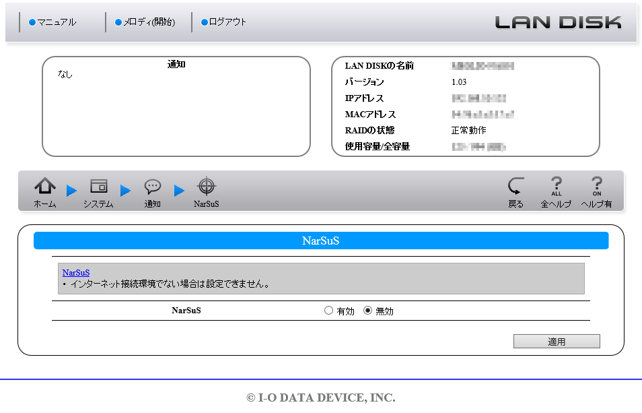The height and width of the screenshot is (413, 642).
Task: Click the バージョン label
Action: click(x=364, y=82)
